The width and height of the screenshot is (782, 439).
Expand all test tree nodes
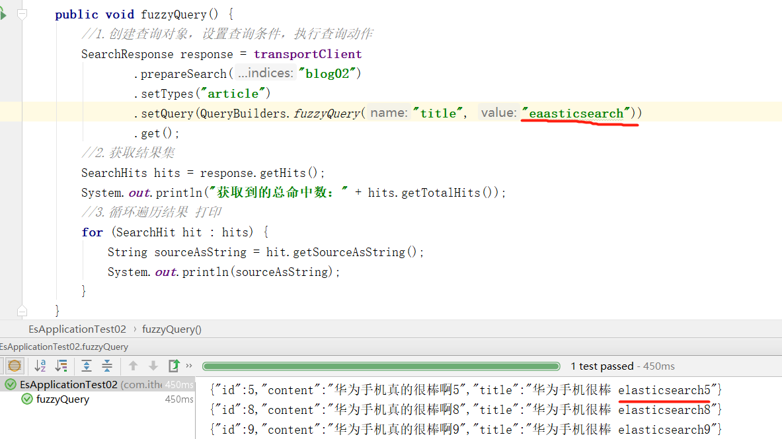(x=87, y=366)
